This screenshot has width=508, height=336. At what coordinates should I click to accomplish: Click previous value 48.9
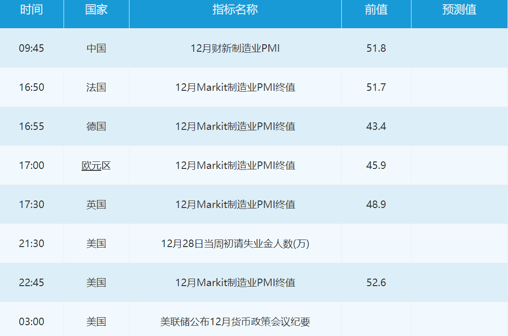376,205
